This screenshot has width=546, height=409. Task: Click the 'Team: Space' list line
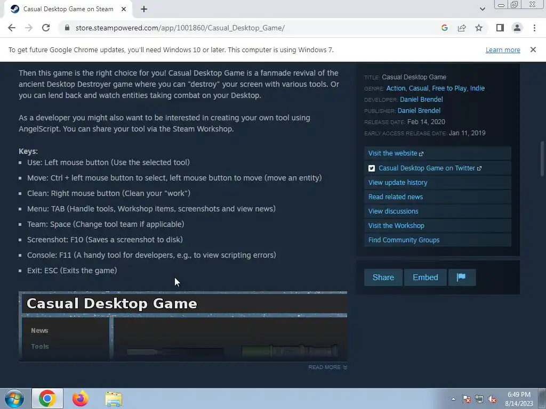click(x=106, y=224)
